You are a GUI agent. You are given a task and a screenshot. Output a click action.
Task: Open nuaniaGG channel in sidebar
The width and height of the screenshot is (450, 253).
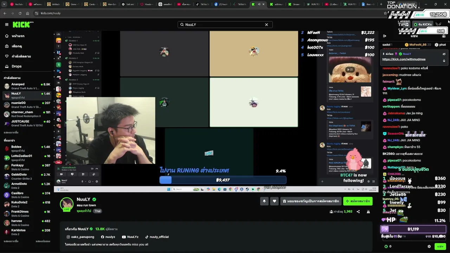tap(27, 105)
